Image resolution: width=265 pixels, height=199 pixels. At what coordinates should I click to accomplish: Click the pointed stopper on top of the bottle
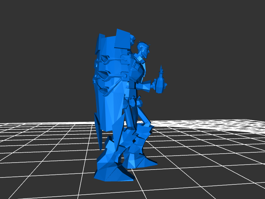[161, 70]
